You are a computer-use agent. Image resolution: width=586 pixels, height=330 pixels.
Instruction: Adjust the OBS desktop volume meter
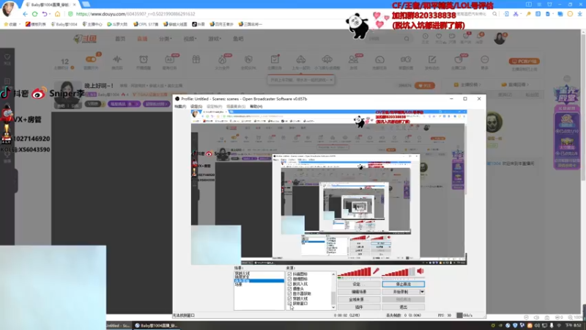[398, 272]
